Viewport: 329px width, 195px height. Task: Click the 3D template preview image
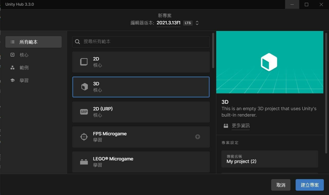[x=270, y=62]
